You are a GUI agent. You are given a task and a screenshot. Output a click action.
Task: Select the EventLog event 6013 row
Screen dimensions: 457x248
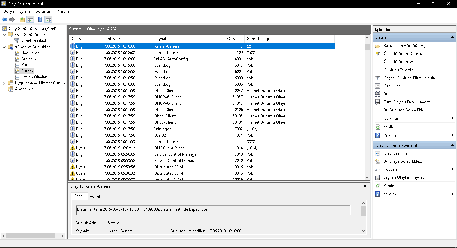202,65
